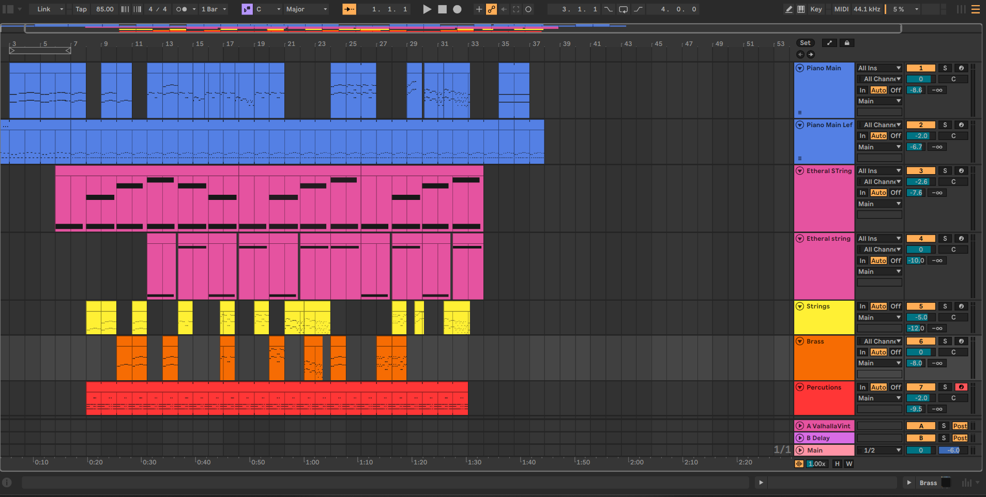Open the 1 Bar quantization dropdown
This screenshot has height=497, width=986.
(214, 9)
